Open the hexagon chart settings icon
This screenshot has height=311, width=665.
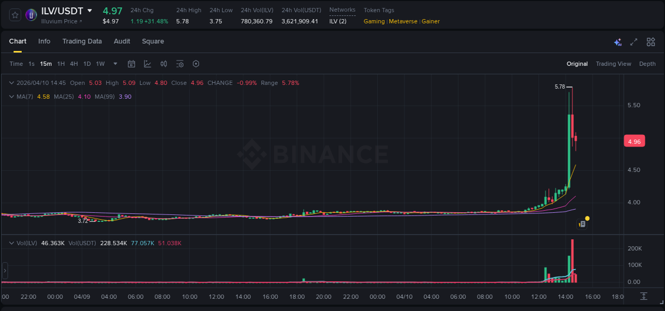196,64
